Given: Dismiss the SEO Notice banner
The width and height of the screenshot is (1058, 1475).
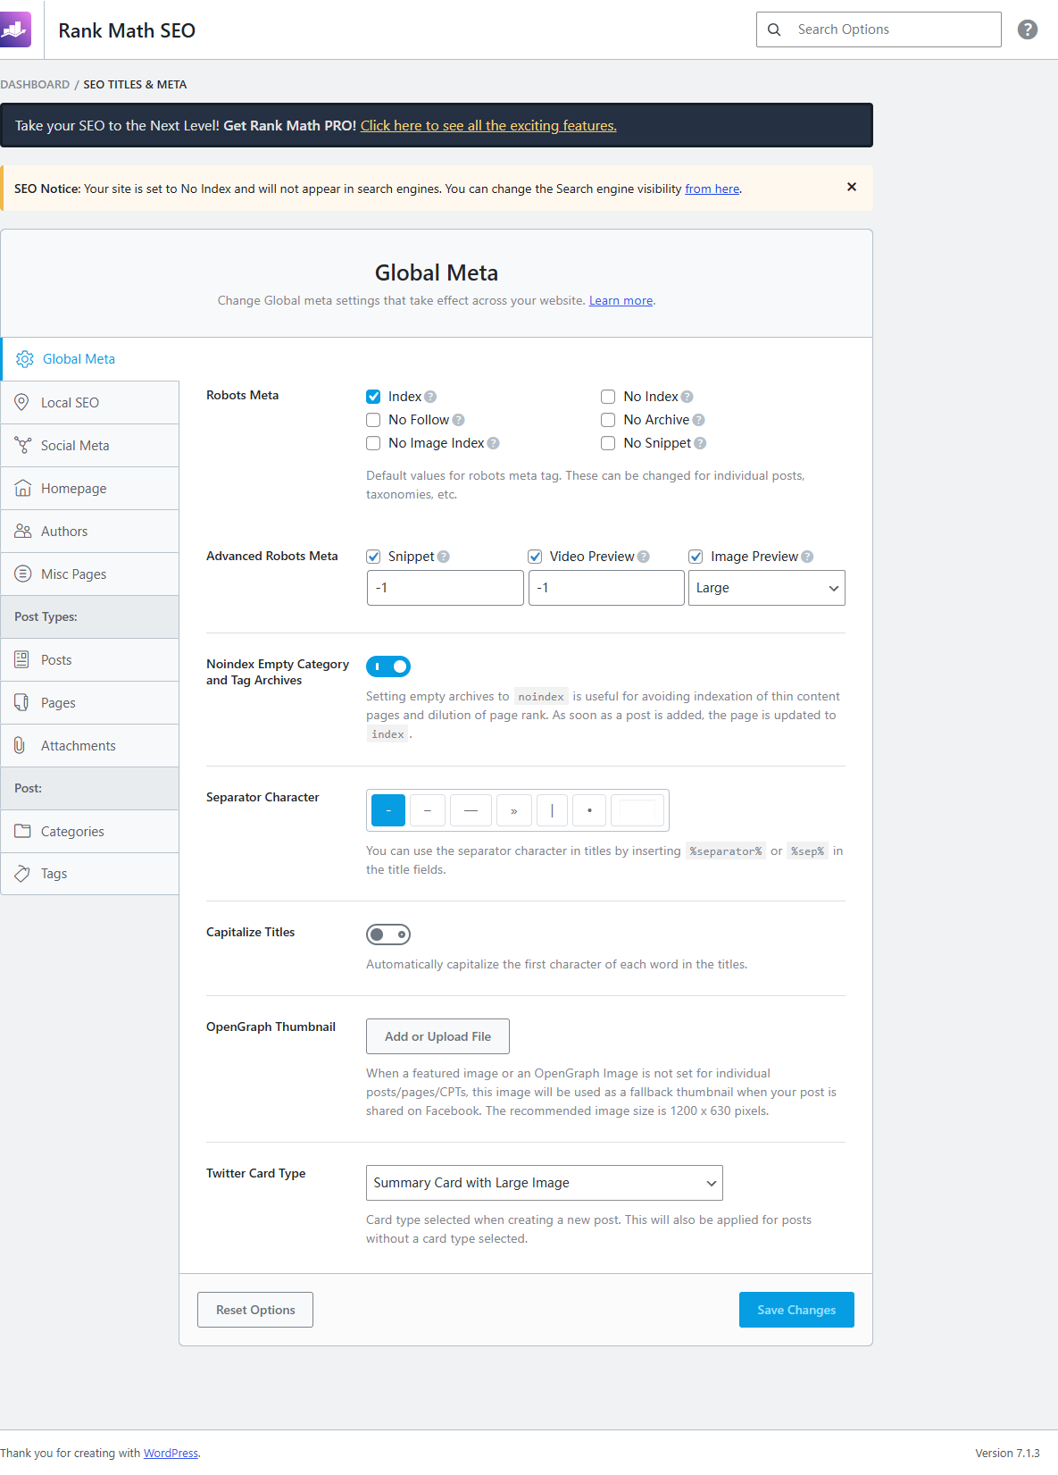Looking at the screenshot, I should coord(852,187).
